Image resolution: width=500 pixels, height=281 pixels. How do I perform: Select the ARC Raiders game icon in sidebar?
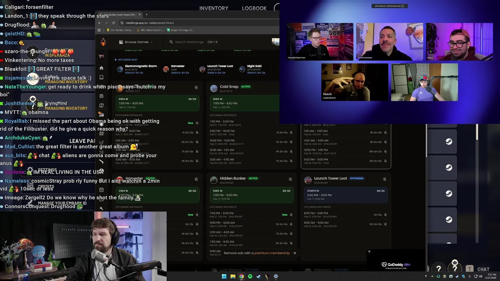(102, 56)
